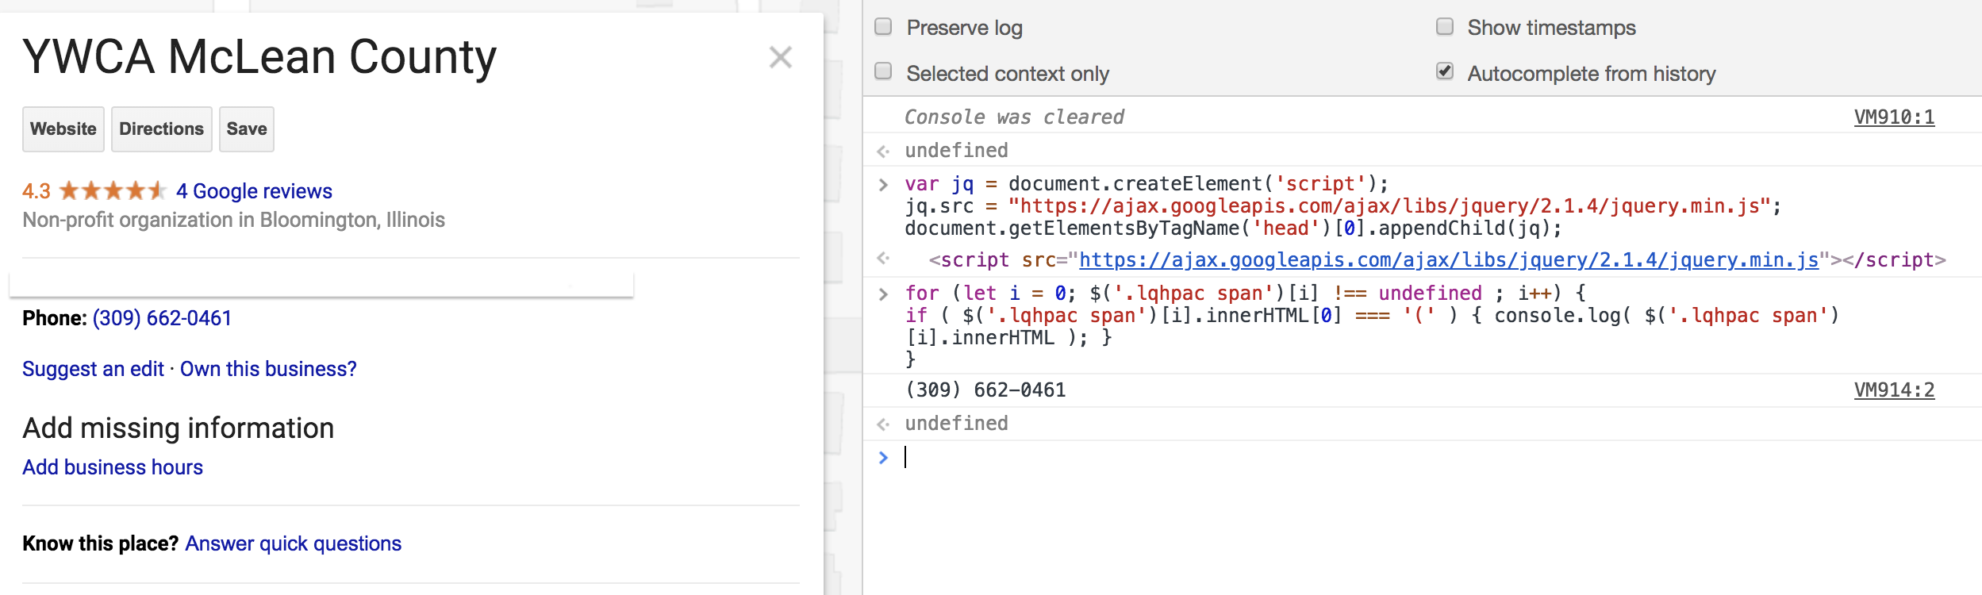Click the 'Phone:' label
The height and width of the screenshot is (595, 1982).
point(55,318)
